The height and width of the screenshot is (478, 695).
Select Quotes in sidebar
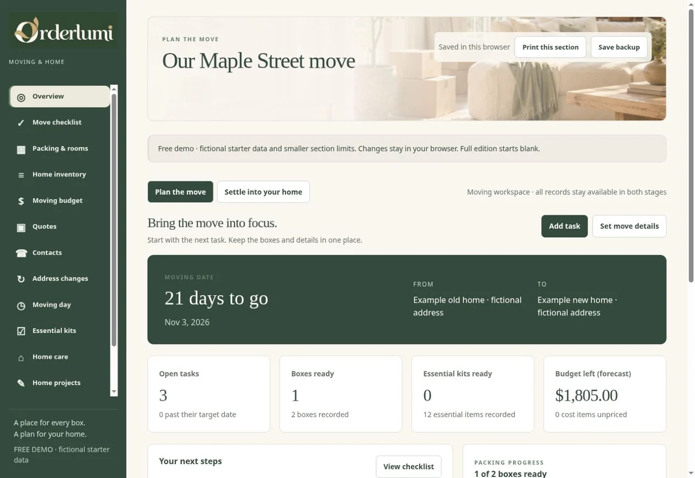coord(60,227)
